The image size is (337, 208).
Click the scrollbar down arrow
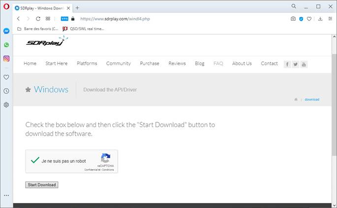(x=334, y=205)
